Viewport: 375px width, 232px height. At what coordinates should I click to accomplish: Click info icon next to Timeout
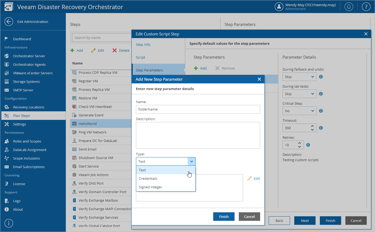(321, 128)
